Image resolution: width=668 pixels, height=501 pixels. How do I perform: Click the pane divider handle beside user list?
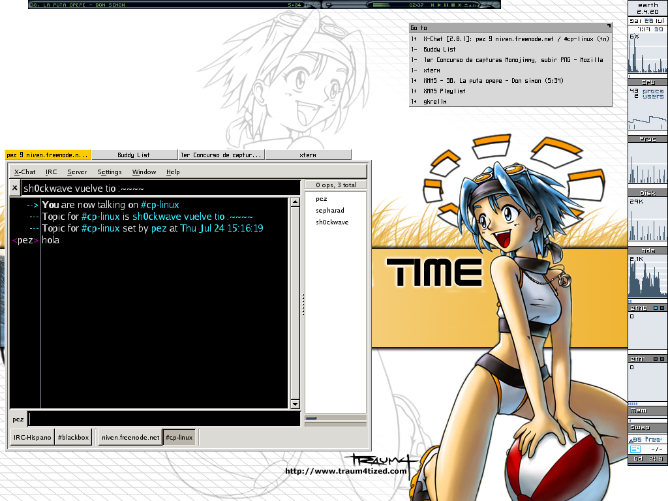pyautogui.click(x=303, y=304)
